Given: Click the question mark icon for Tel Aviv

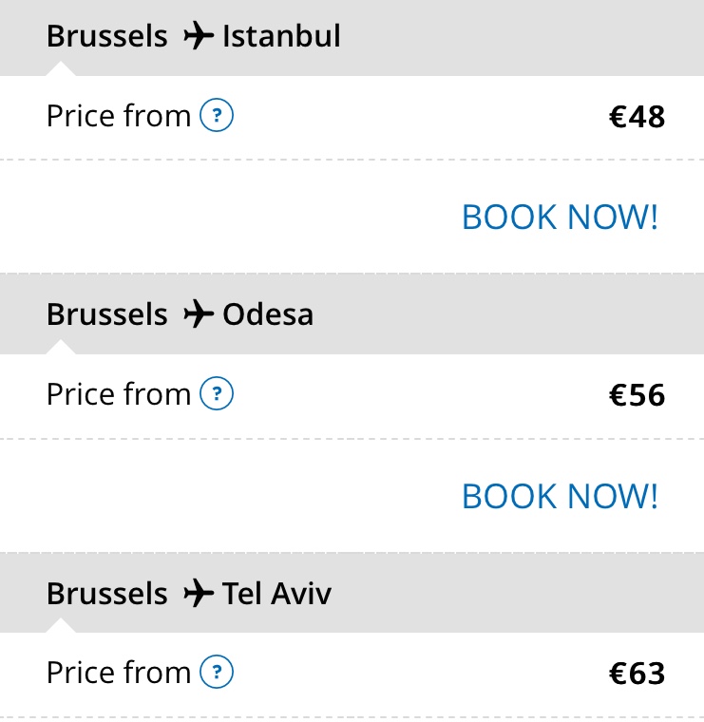Looking at the screenshot, I should (x=217, y=673).
